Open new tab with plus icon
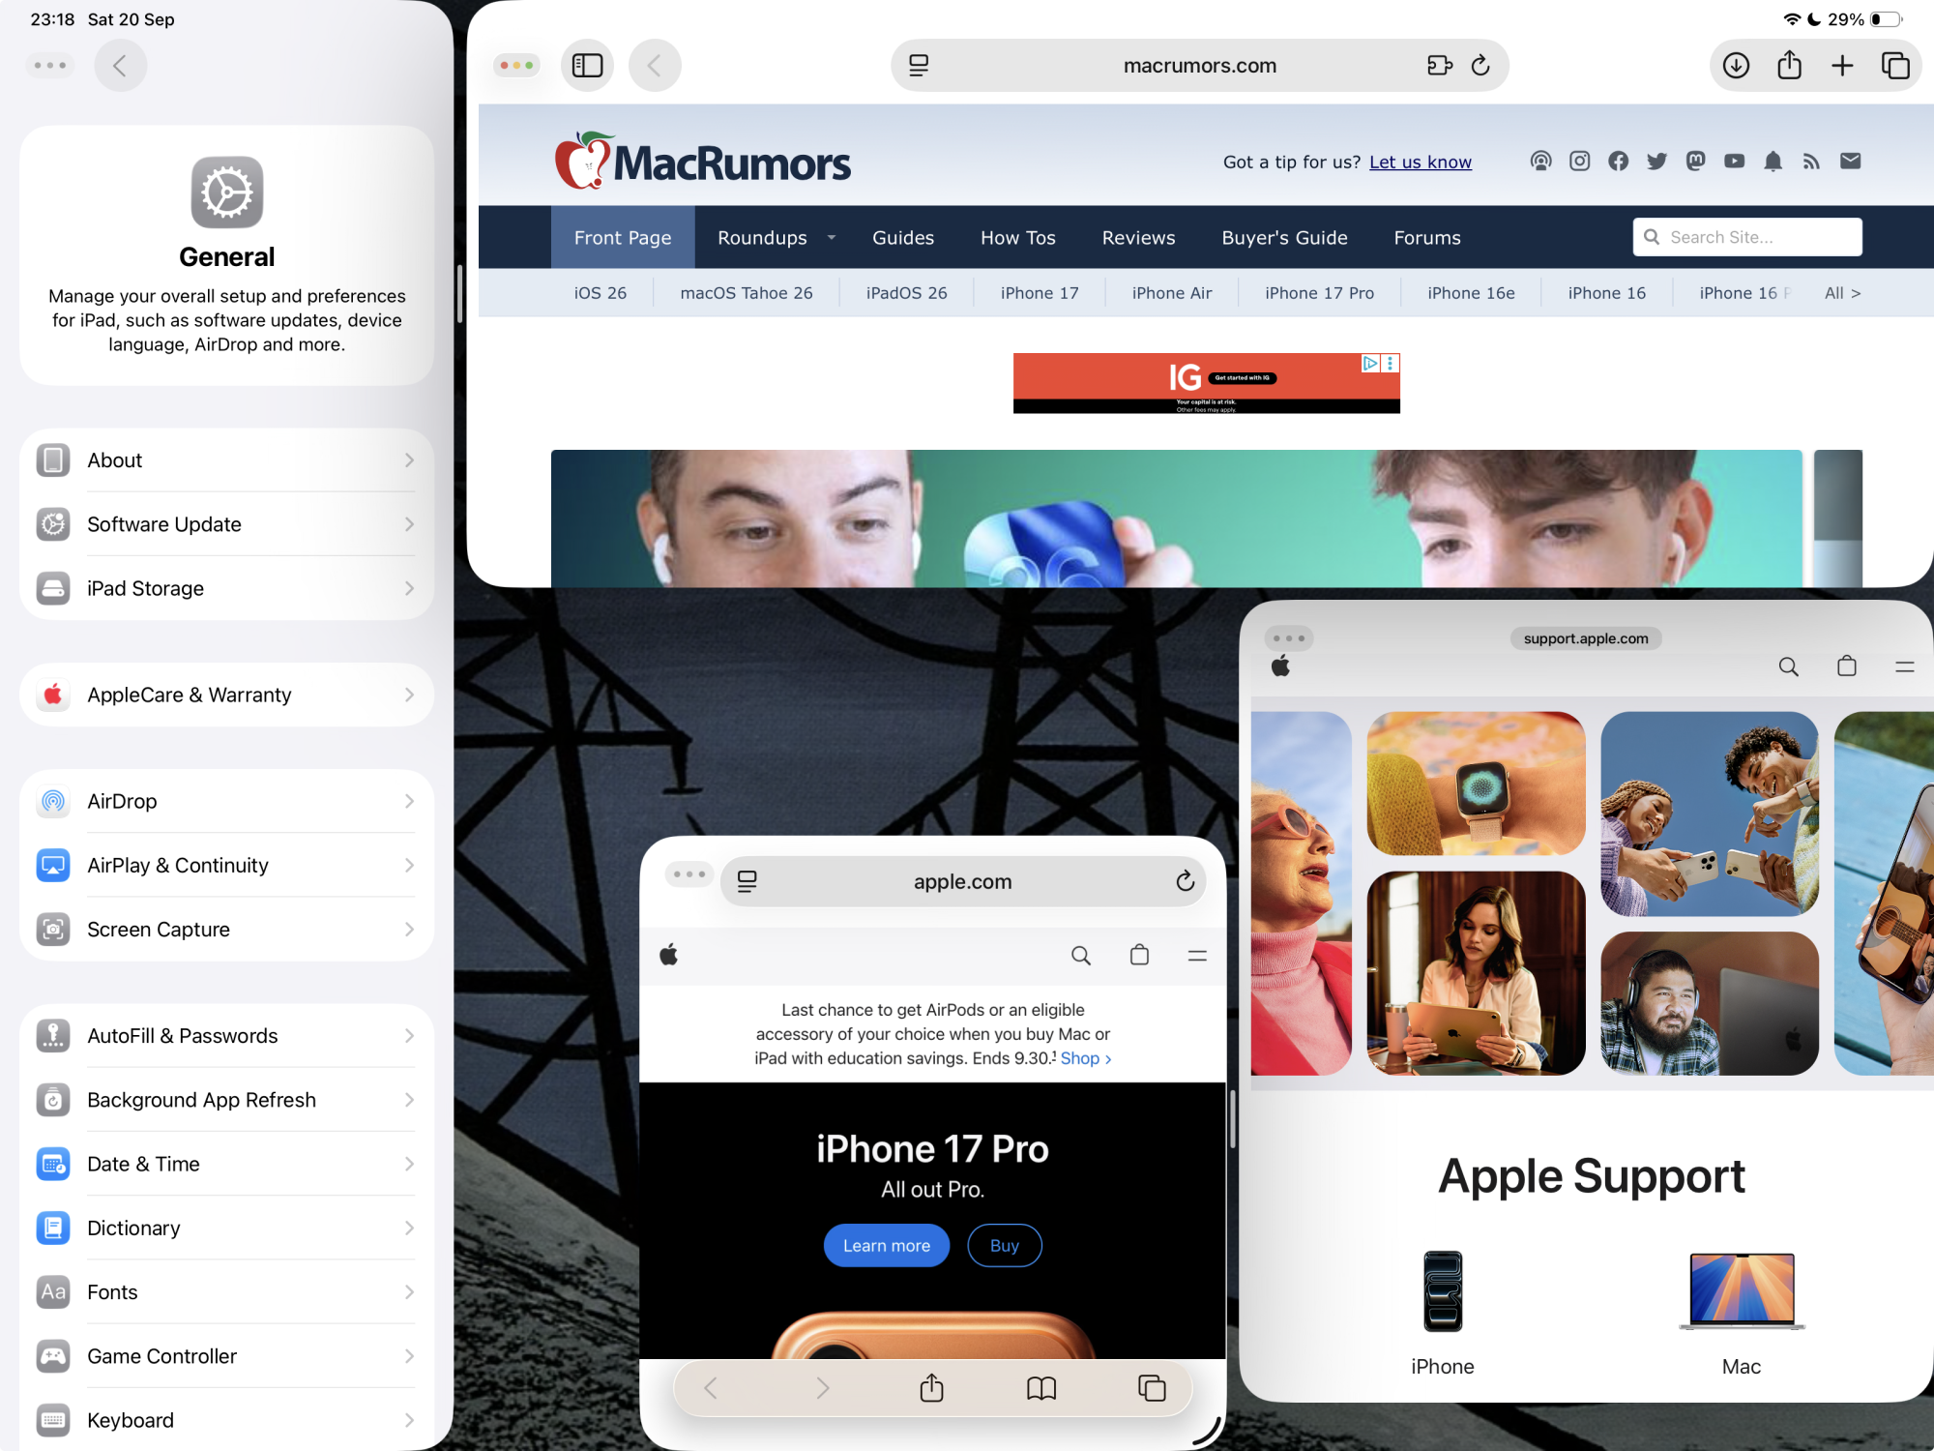Screen dimensions: 1934x1451 point(1842,66)
